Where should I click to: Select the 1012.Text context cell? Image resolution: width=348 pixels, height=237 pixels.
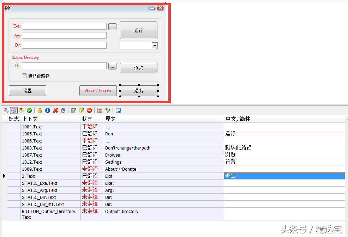click(50, 162)
